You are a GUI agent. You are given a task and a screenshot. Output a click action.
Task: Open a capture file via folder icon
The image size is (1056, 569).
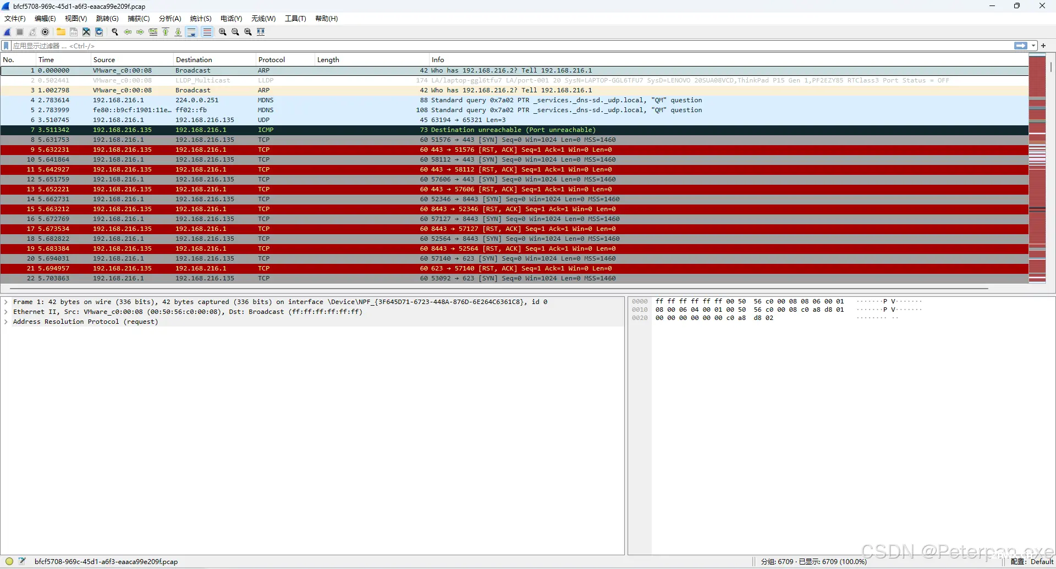coord(61,32)
